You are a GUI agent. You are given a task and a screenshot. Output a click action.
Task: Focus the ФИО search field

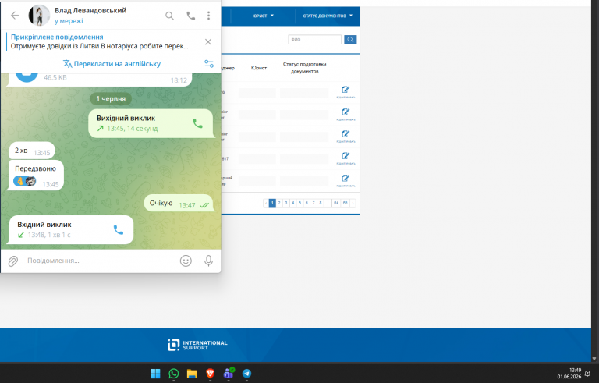pos(314,39)
